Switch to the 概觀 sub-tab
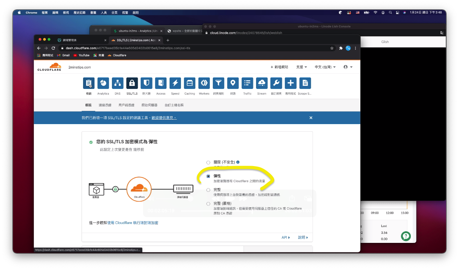459x269 pixels. point(89,105)
